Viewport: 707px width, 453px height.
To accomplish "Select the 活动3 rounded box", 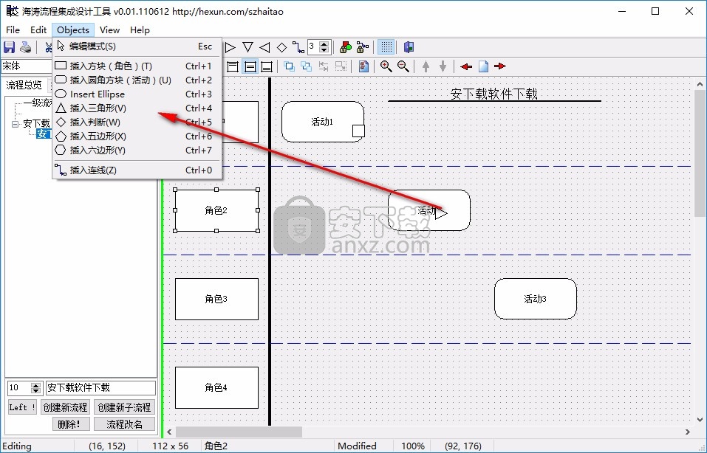I will [535, 299].
